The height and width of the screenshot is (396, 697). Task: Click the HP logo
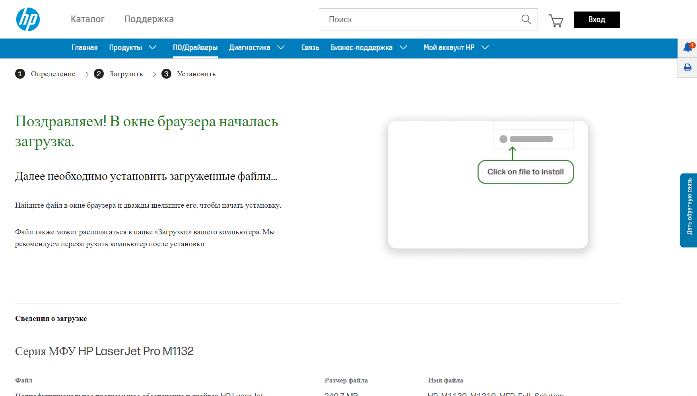tap(28, 19)
